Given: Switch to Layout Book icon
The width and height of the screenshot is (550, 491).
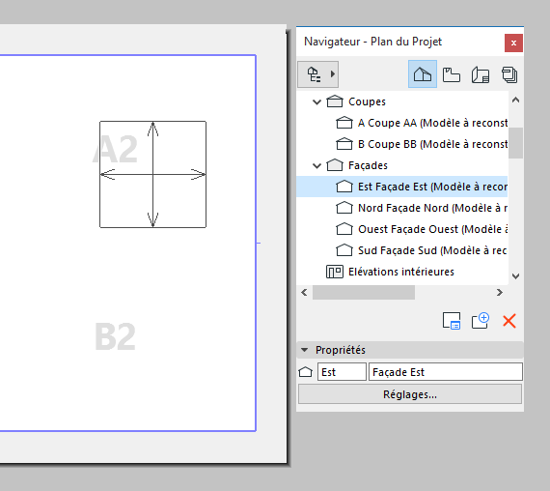Looking at the screenshot, I should pos(481,74).
